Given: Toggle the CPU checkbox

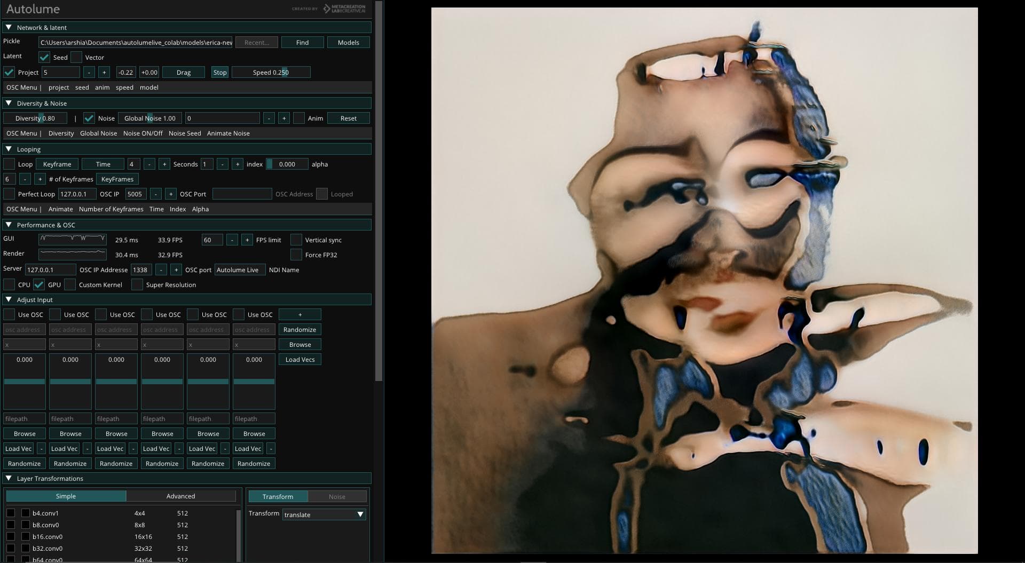Looking at the screenshot, I should 9,284.
